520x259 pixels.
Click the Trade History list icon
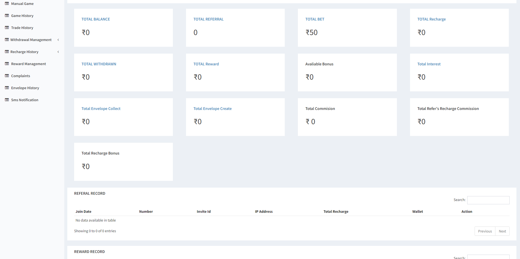point(7,28)
